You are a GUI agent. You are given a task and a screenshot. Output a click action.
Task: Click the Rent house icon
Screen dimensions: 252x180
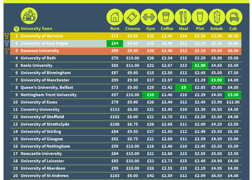[x=115, y=17]
